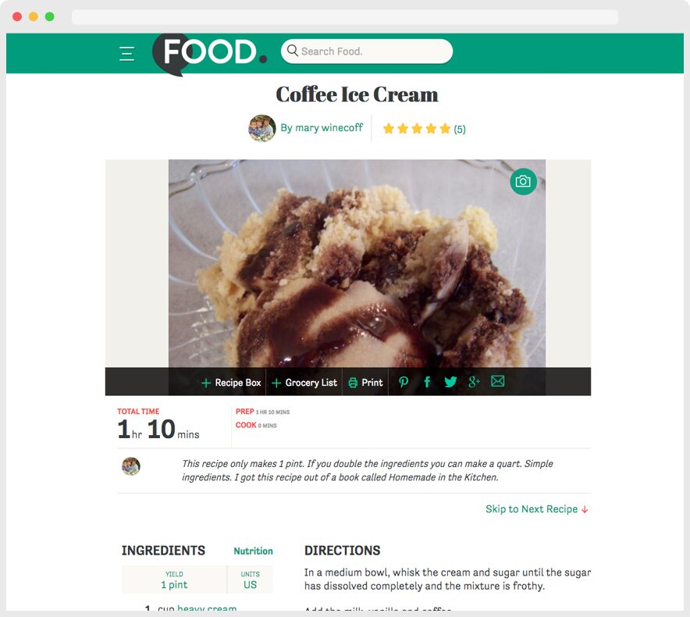Viewport: 690px width, 617px height.
Task: Skip to Next Recipe link
Action: pyautogui.click(x=537, y=509)
